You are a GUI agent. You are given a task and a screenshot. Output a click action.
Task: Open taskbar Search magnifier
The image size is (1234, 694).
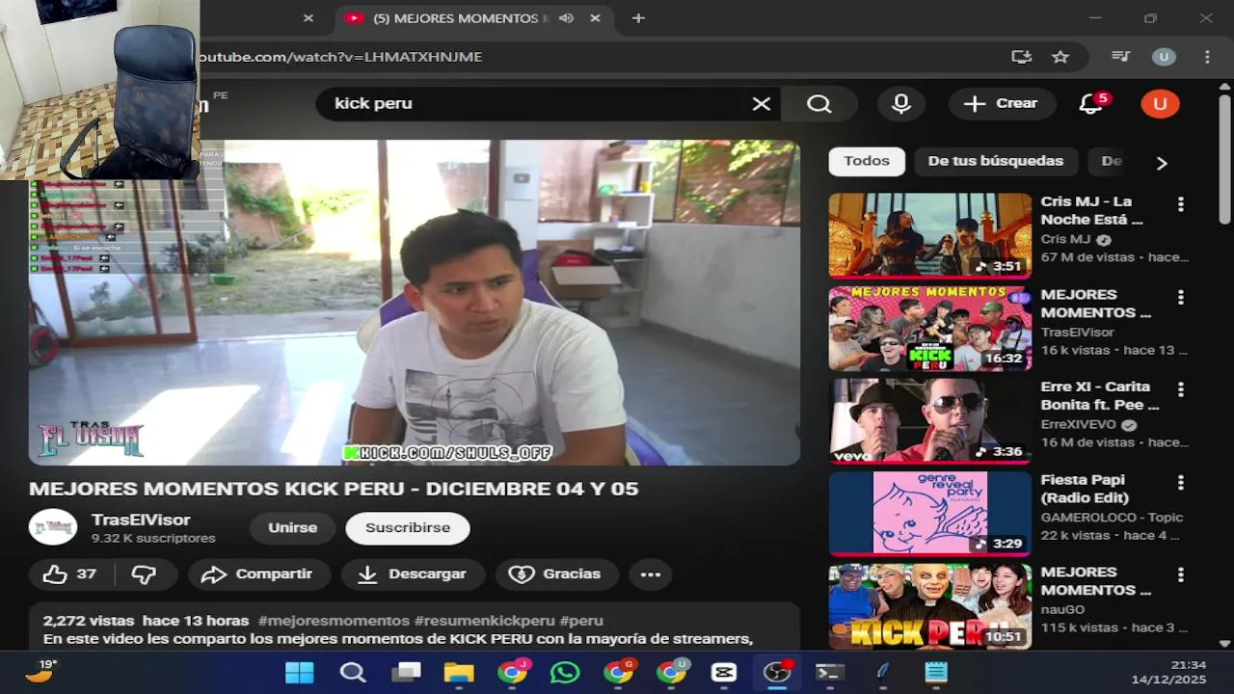coord(353,672)
